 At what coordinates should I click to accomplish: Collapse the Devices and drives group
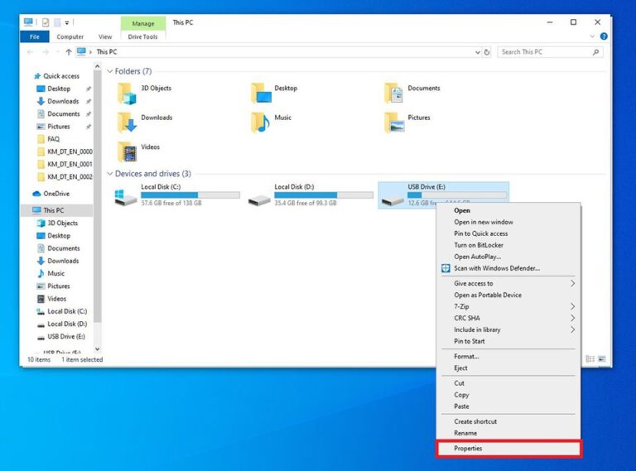[110, 174]
